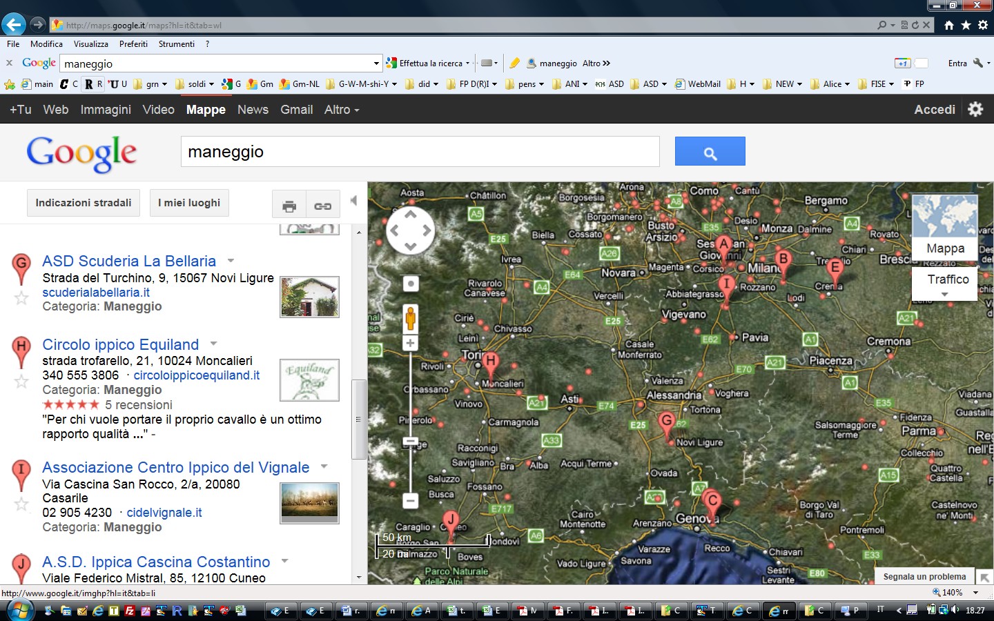
Task: Expand options for Associazione Centro Ippico del Vignale
Action: [324, 467]
